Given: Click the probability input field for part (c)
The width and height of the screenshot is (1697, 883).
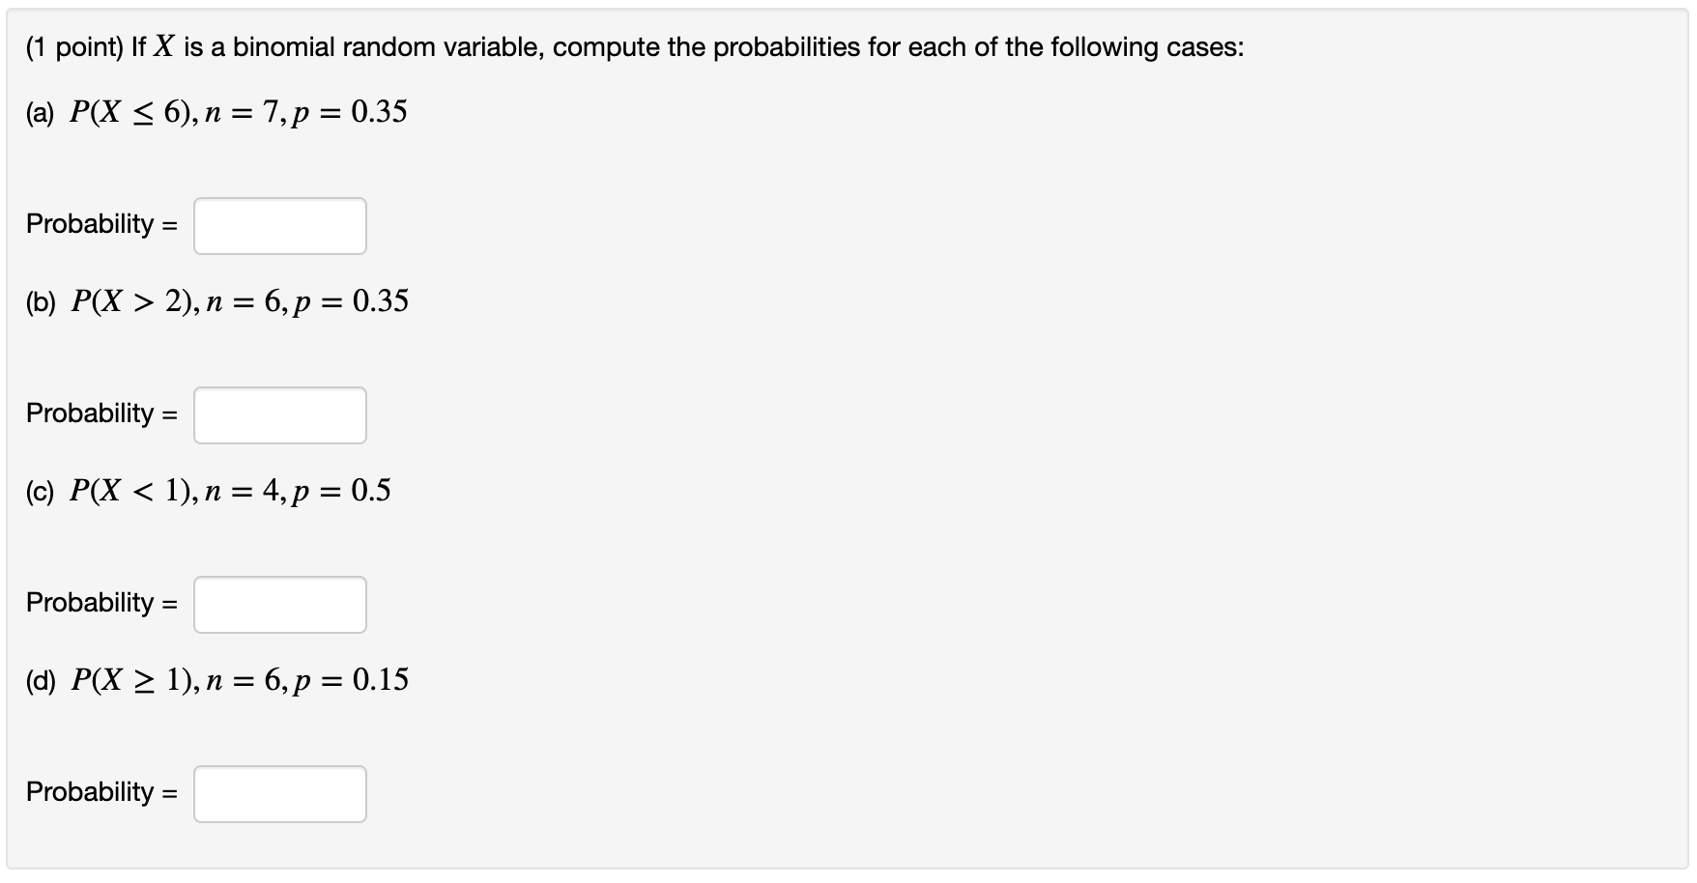Looking at the screenshot, I should coord(279,604).
